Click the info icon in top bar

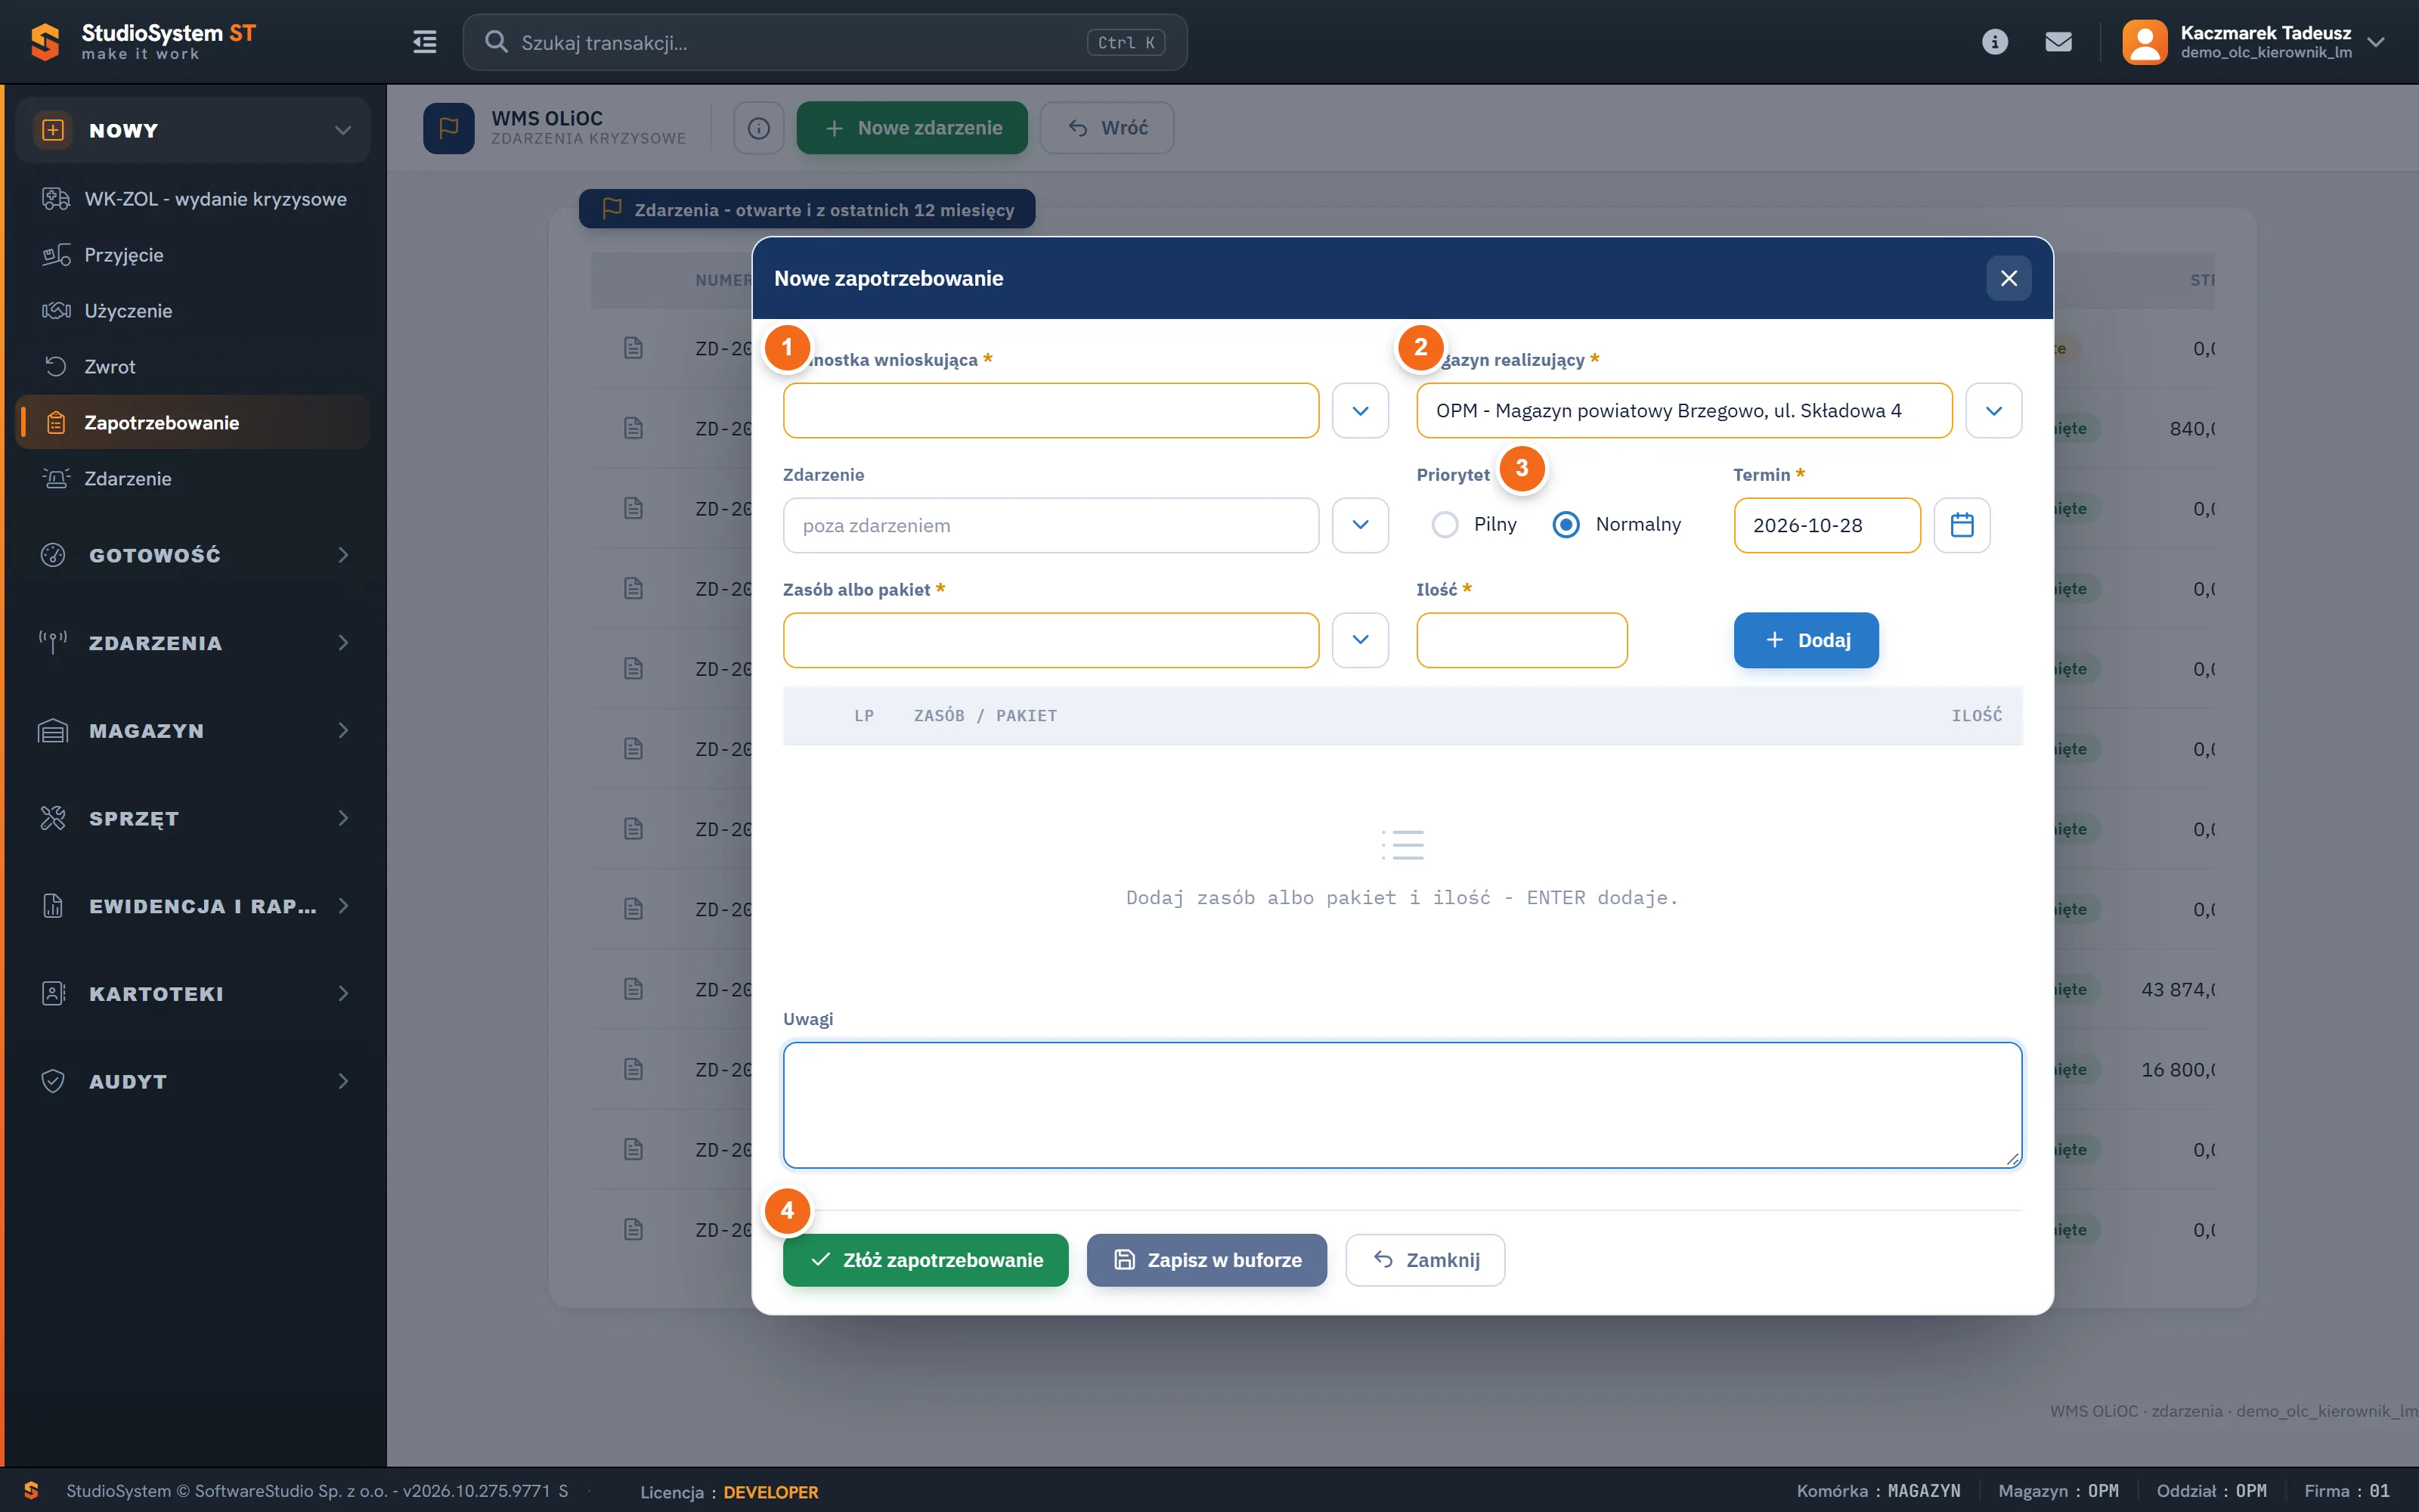point(1994,42)
